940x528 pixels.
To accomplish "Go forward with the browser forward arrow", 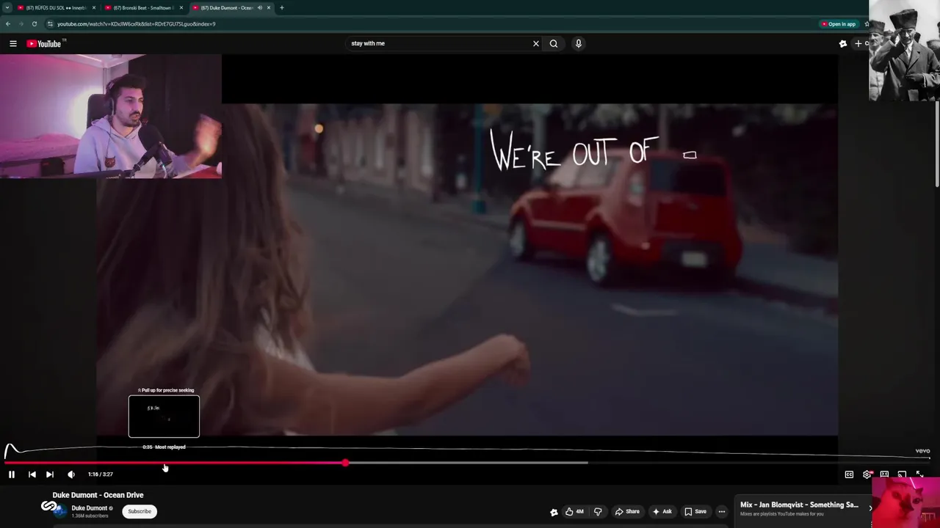I will 21,24.
